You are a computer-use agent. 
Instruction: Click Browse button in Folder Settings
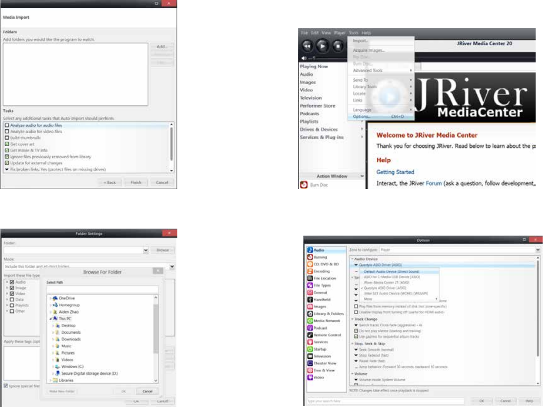tap(163, 251)
